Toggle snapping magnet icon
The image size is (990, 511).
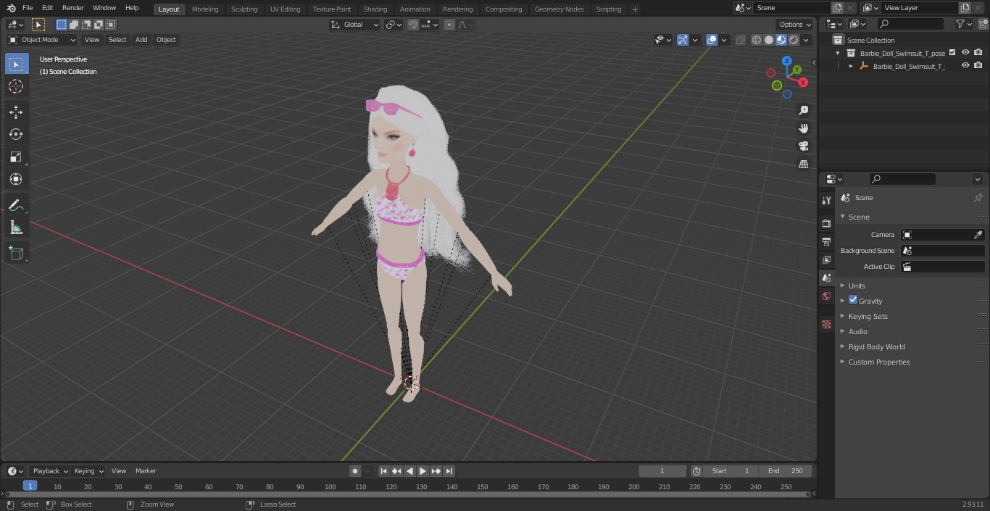point(413,25)
